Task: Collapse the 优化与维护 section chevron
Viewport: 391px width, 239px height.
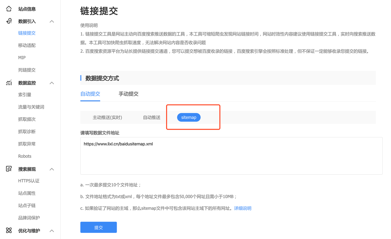Action: (52, 230)
